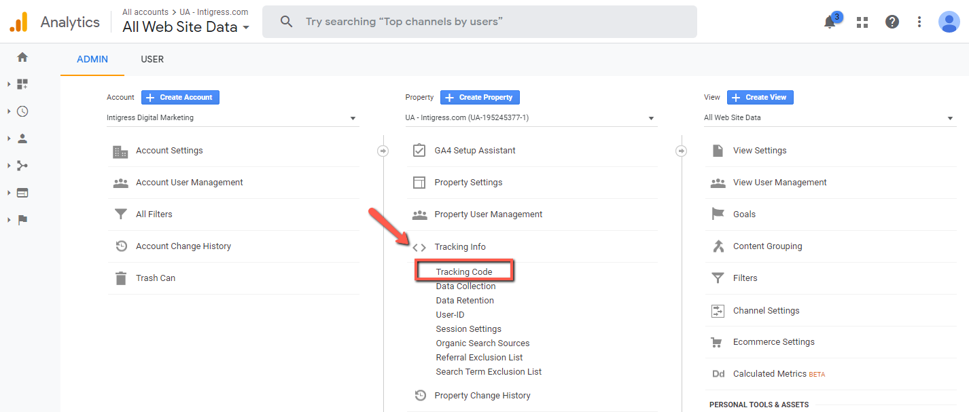Collapse the Tracking Info section
The height and width of the screenshot is (412, 969).
[x=460, y=247]
